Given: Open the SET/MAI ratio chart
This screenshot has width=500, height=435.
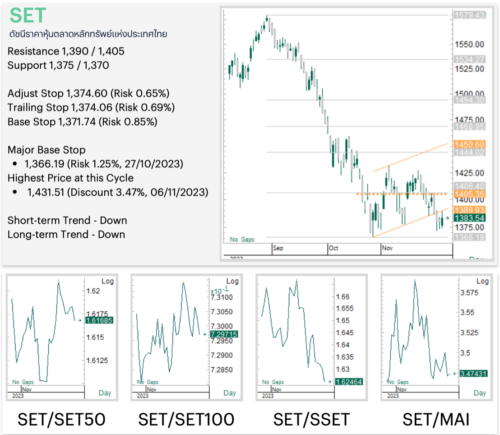Looking at the screenshot, I should tap(436, 337).
